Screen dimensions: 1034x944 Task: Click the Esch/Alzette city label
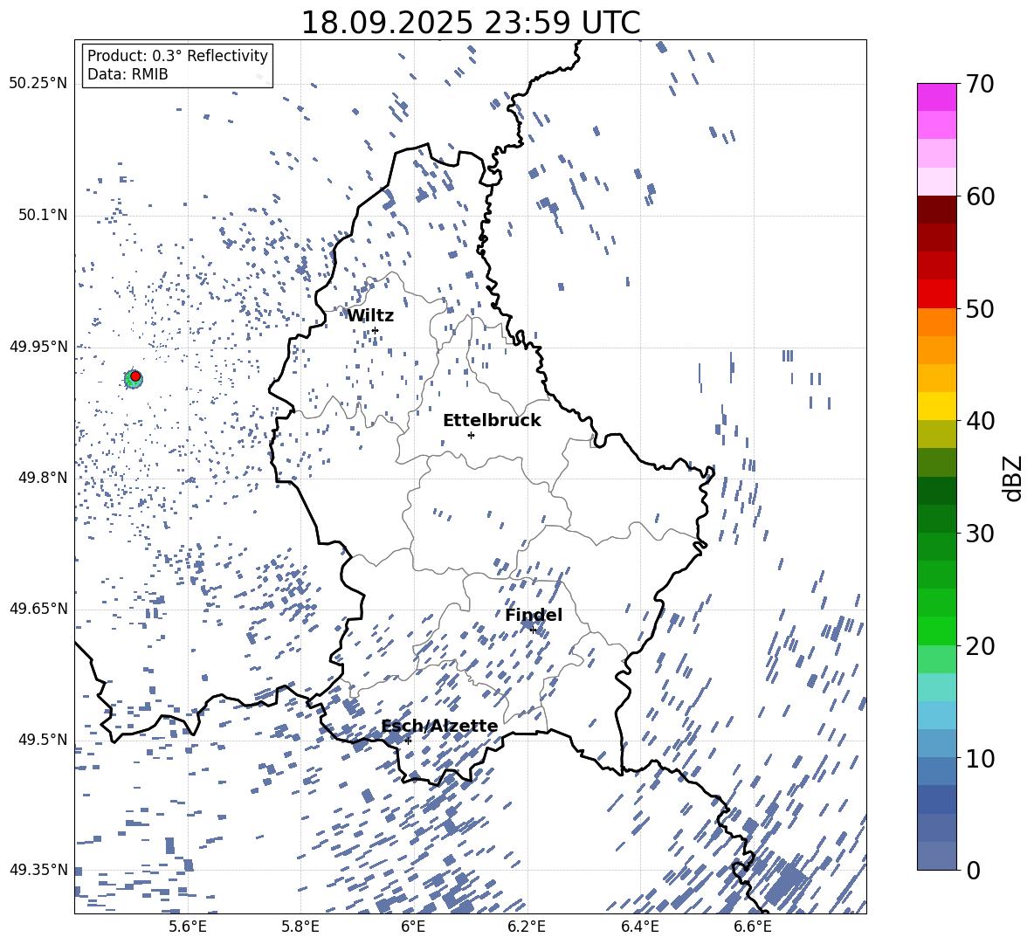(x=440, y=726)
